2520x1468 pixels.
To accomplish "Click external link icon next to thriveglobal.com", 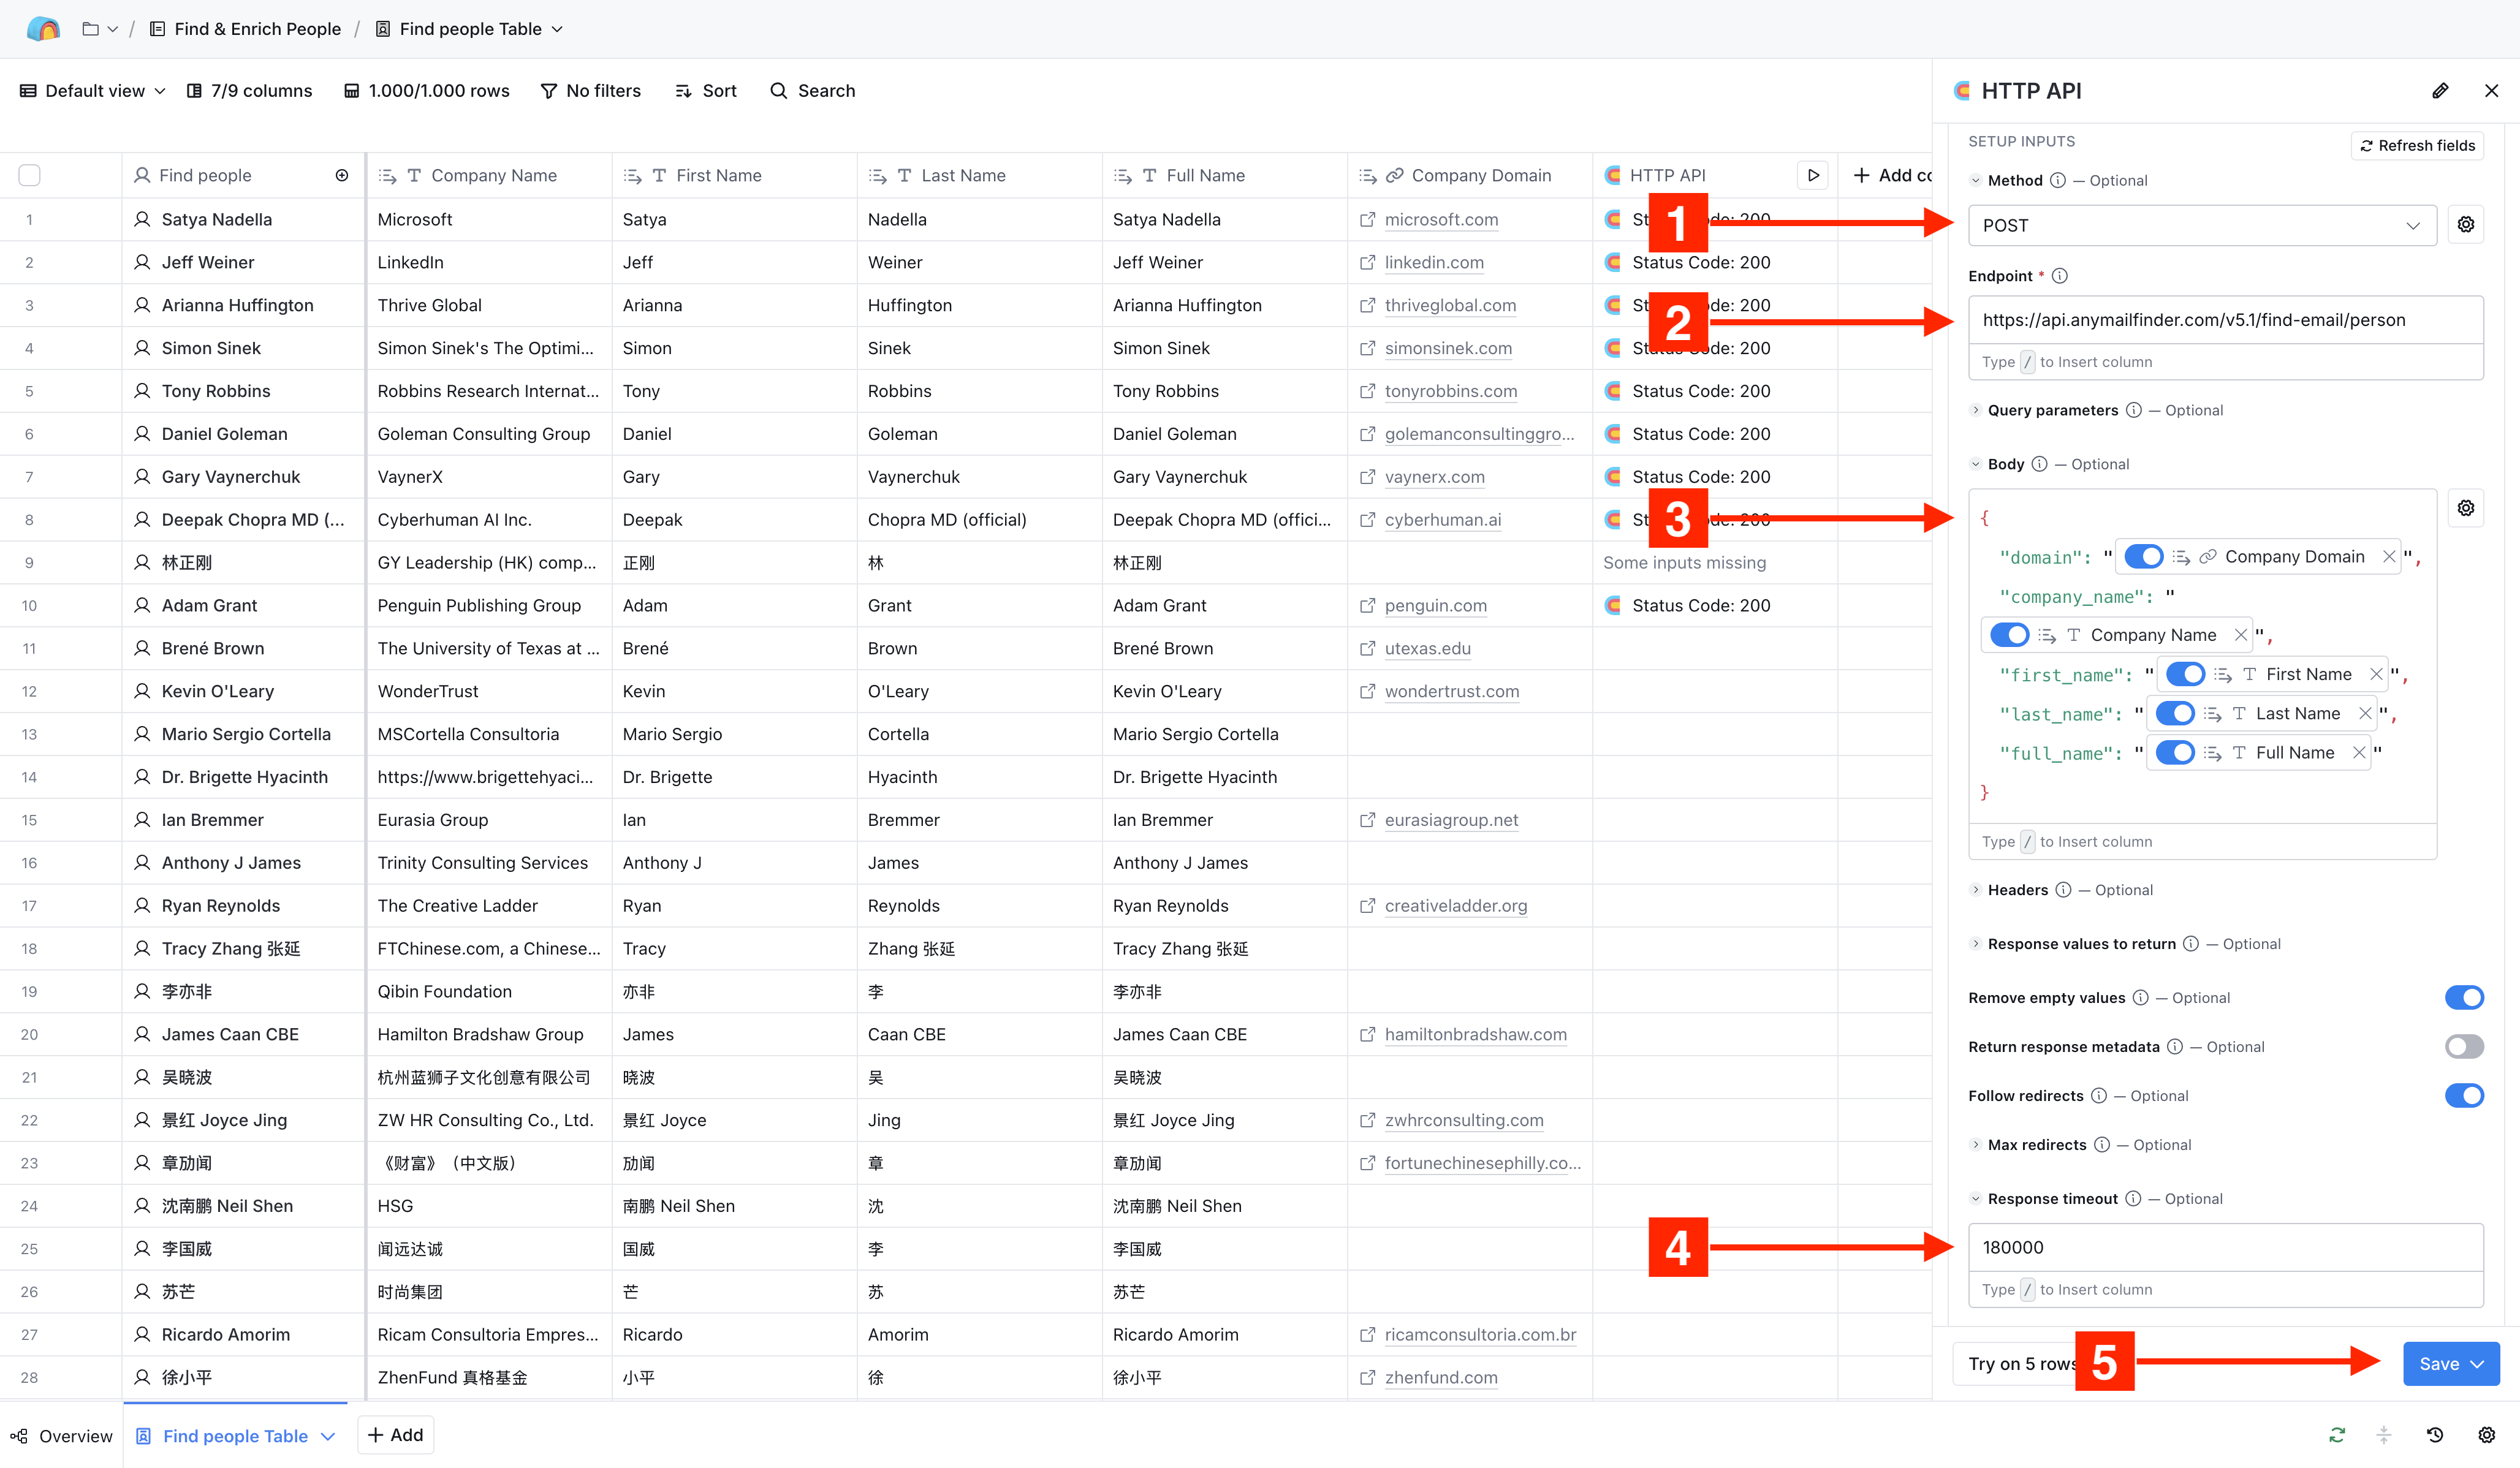I will [1367, 305].
